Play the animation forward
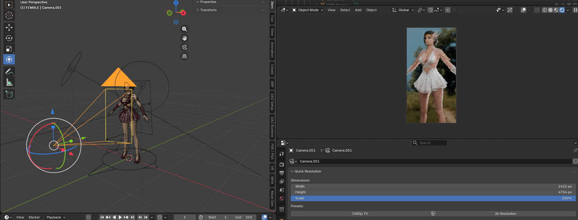 click(120, 217)
